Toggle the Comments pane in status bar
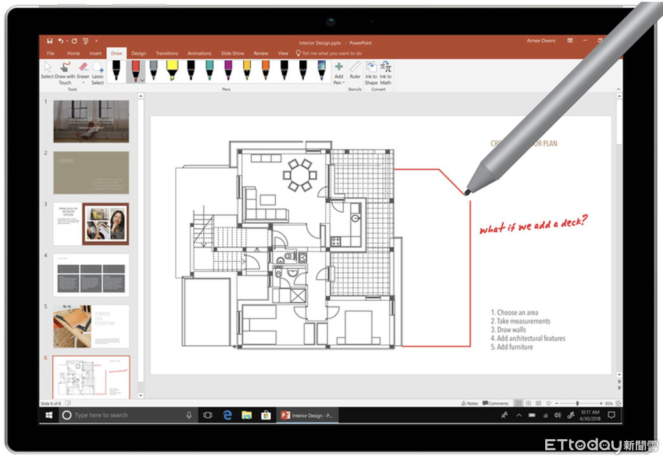 click(x=495, y=403)
